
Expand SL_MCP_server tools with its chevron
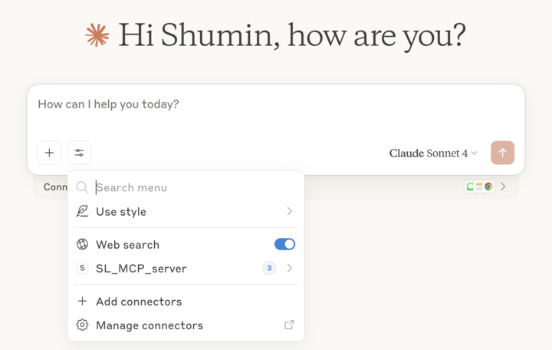[x=289, y=268]
